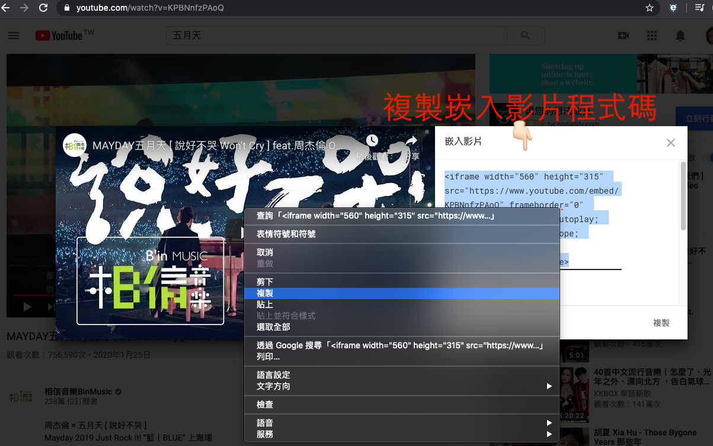Expand the 文字方向 submenu
713x446 pixels.
point(402,386)
